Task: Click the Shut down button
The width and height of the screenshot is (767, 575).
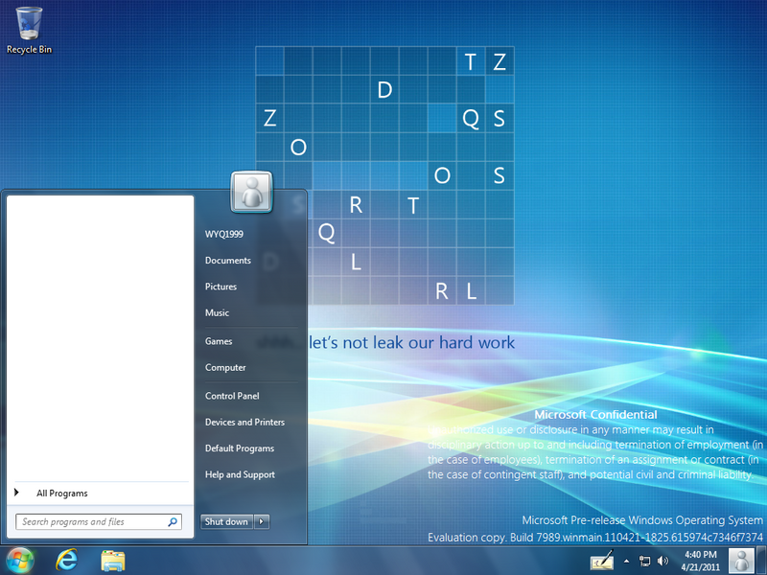Action: coord(226,521)
